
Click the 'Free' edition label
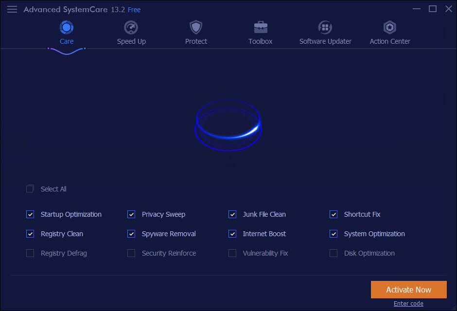coord(134,10)
